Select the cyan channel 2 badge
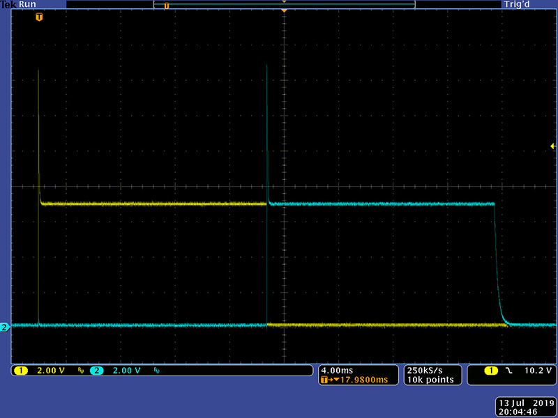The image size is (558, 418). point(96,371)
